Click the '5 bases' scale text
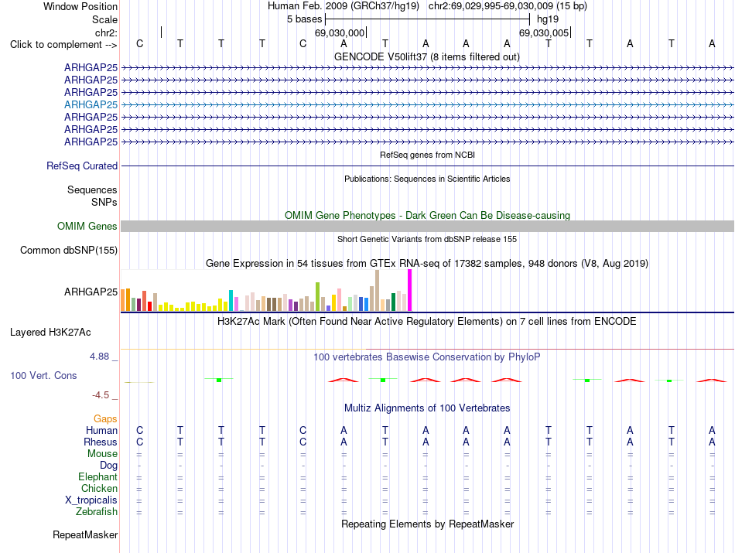 pyautogui.click(x=305, y=19)
